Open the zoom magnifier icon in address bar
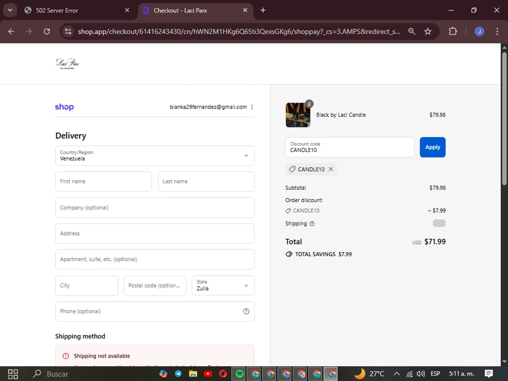 coord(412,31)
